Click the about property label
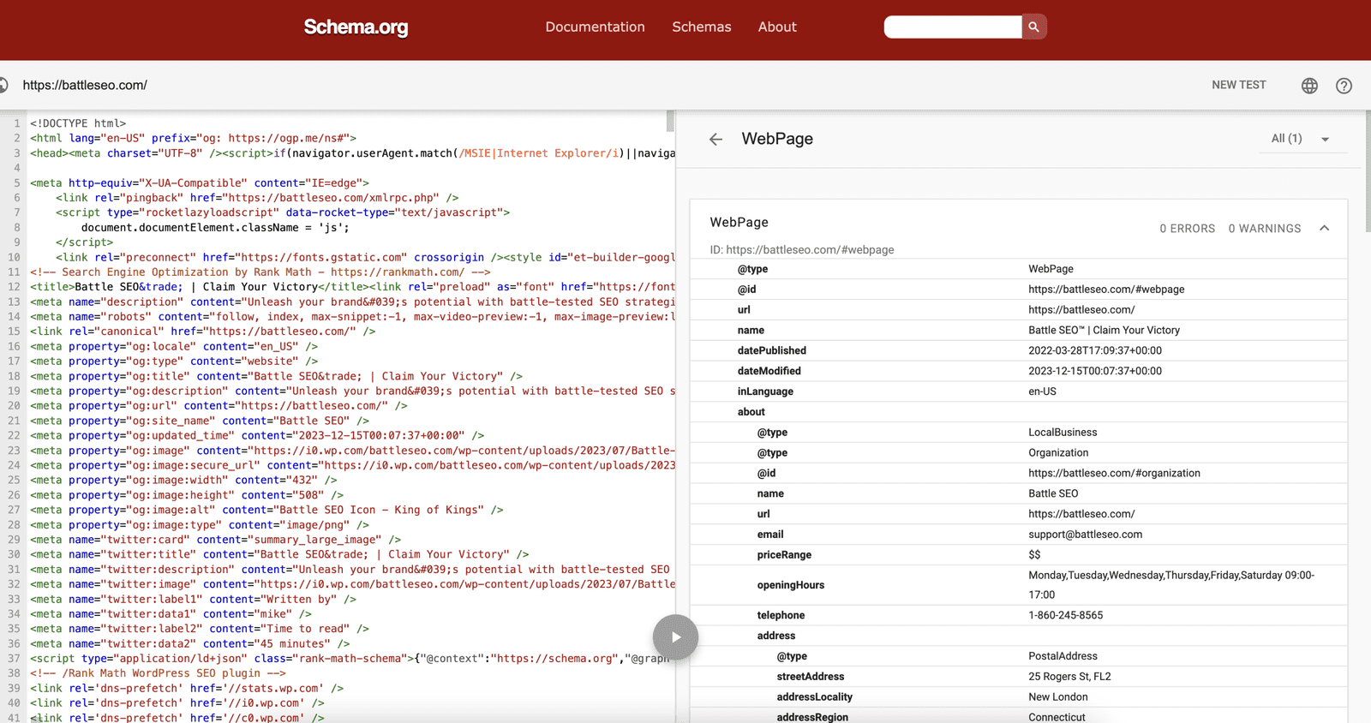Screen dimensions: 1371x723 point(751,412)
